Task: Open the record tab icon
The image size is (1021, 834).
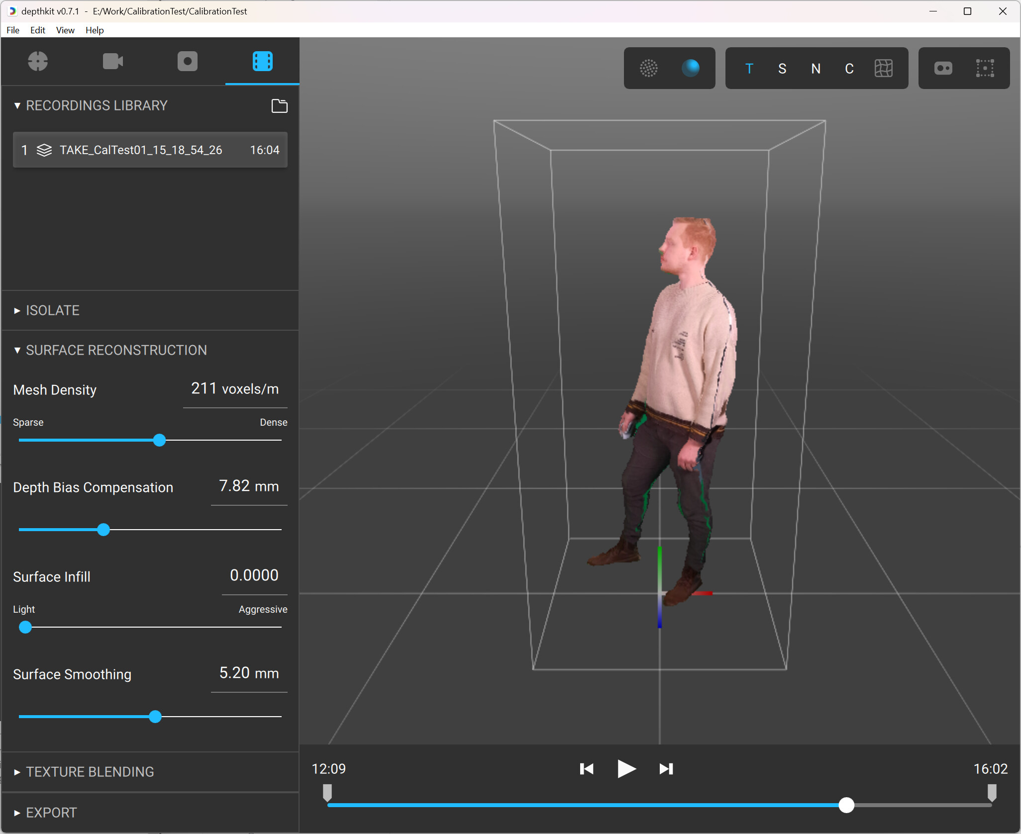Action: pyautogui.click(x=188, y=62)
